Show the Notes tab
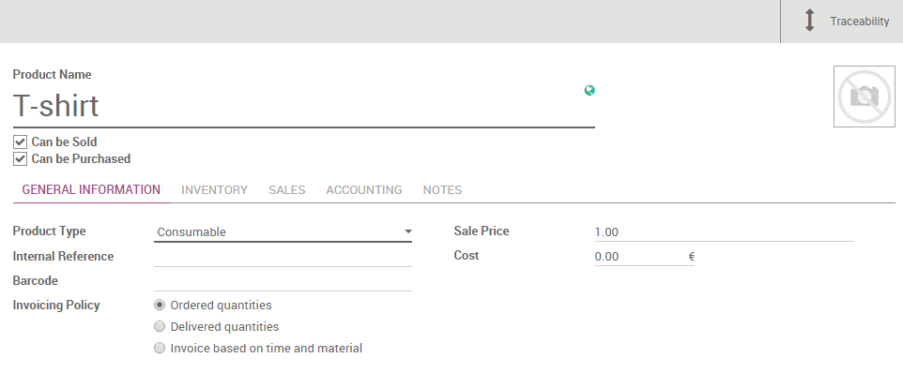Viewport: 903px width, 373px height. point(442,190)
